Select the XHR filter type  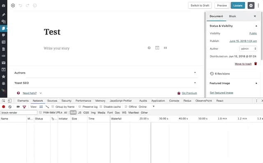pyautogui.click(x=73, y=113)
